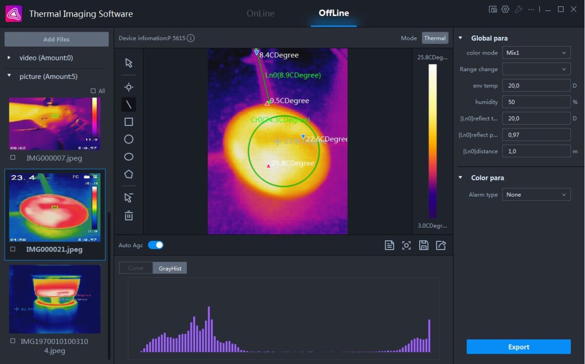Open the color mode Mix1 dropdown
Image resolution: width=585 pixels, height=364 pixels.
click(536, 53)
